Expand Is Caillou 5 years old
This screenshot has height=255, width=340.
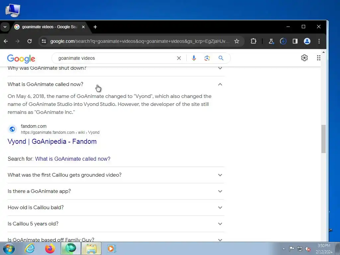116,224
